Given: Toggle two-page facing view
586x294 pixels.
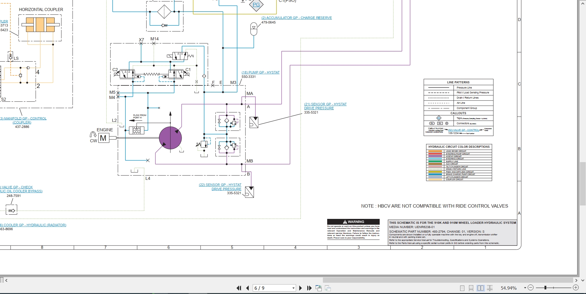Looking at the screenshot, I should click(x=480, y=288).
